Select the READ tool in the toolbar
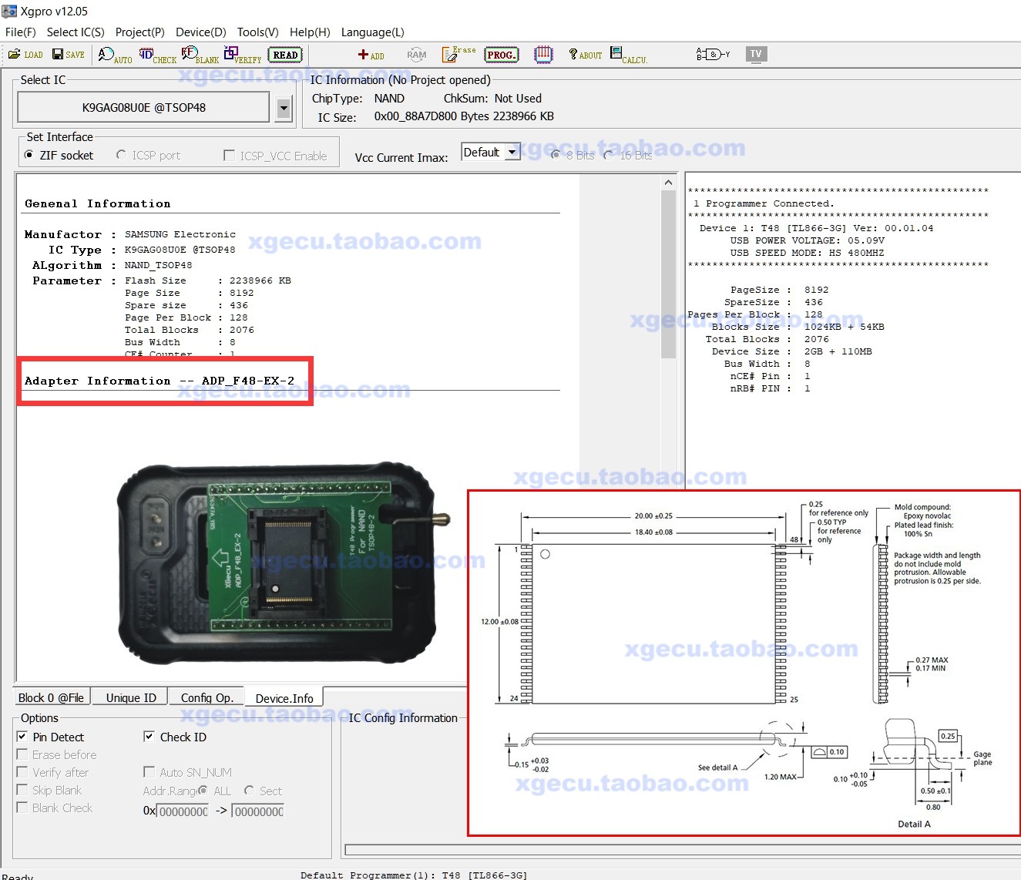This screenshot has width=1021, height=880. point(284,54)
